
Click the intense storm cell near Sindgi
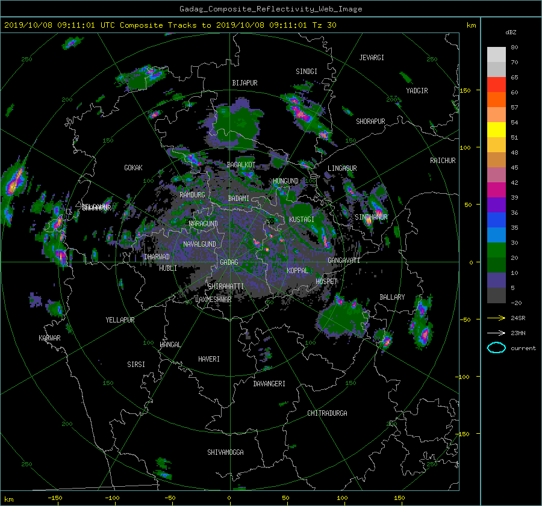coord(302,113)
